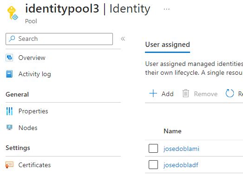Viewport: 243px width, 176px height.
Task: Open the josedobladf identity link
Action: coord(181,165)
